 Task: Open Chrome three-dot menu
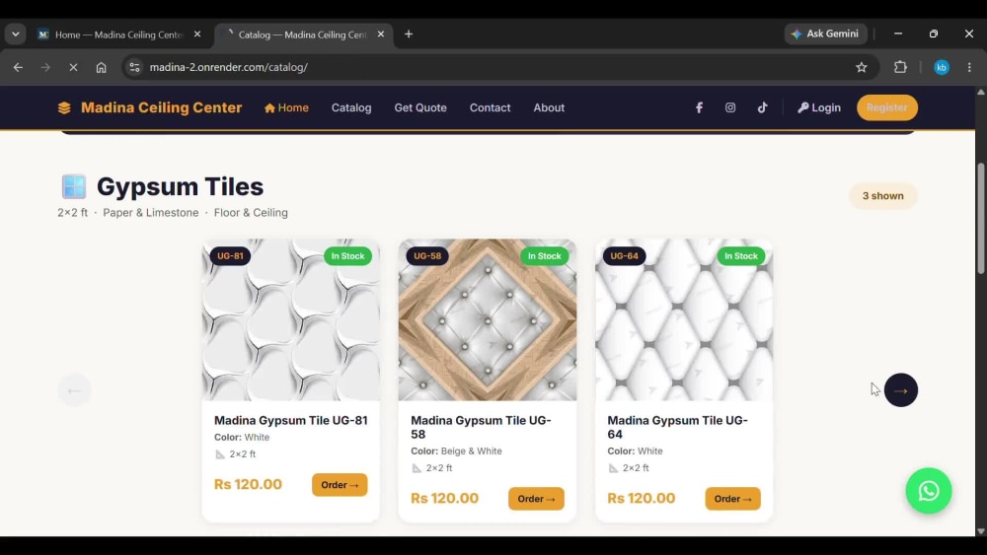click(x=969, y=67)
